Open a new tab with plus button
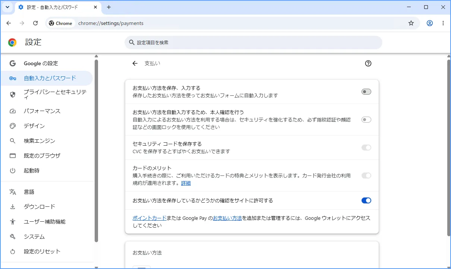 (x=109, y=7)
